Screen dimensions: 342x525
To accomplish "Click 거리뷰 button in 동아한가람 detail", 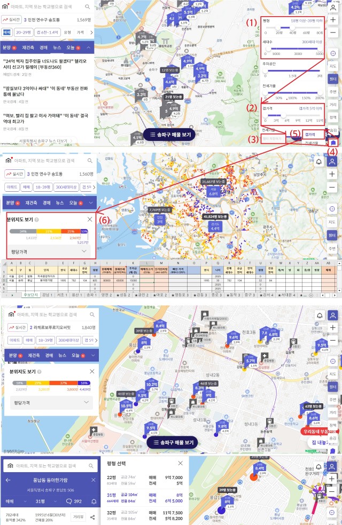I will click(79, 517).
